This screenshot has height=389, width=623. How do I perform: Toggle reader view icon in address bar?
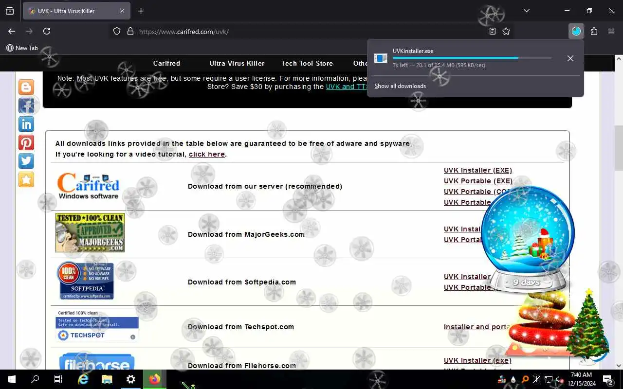493,31
